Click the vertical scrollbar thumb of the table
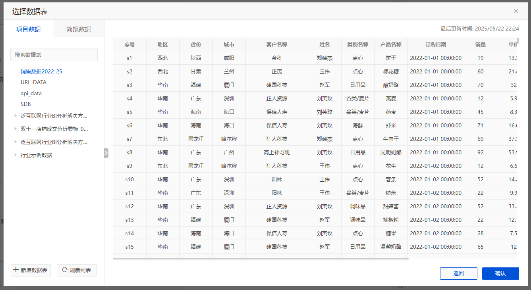The height and width of the screenshot is (290, 531). [517, 41]
